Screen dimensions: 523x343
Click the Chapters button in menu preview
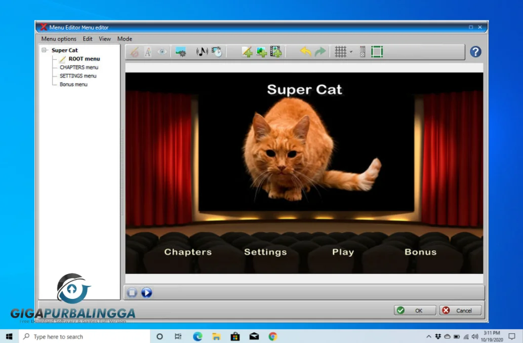pyautogui.click(x=188, y=252)
